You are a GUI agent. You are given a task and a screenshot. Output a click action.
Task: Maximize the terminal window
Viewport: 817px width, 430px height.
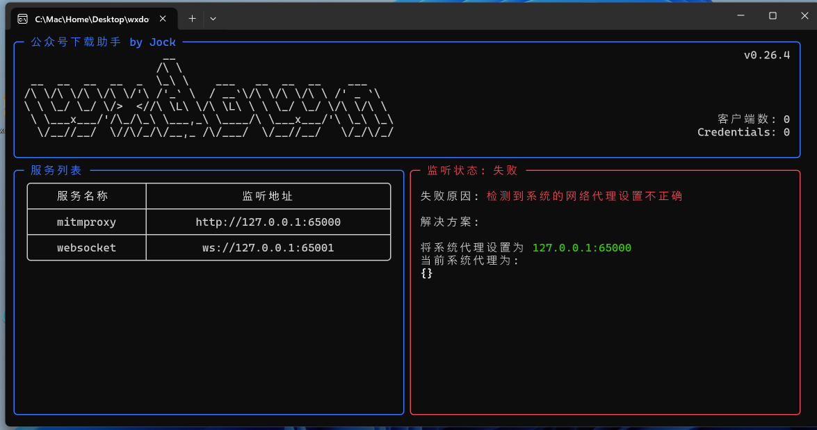click(x=772, y=15)
